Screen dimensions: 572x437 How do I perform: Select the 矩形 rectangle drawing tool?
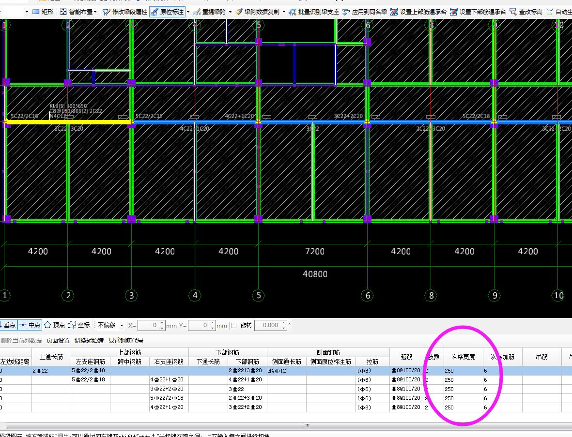click(43, 12)
